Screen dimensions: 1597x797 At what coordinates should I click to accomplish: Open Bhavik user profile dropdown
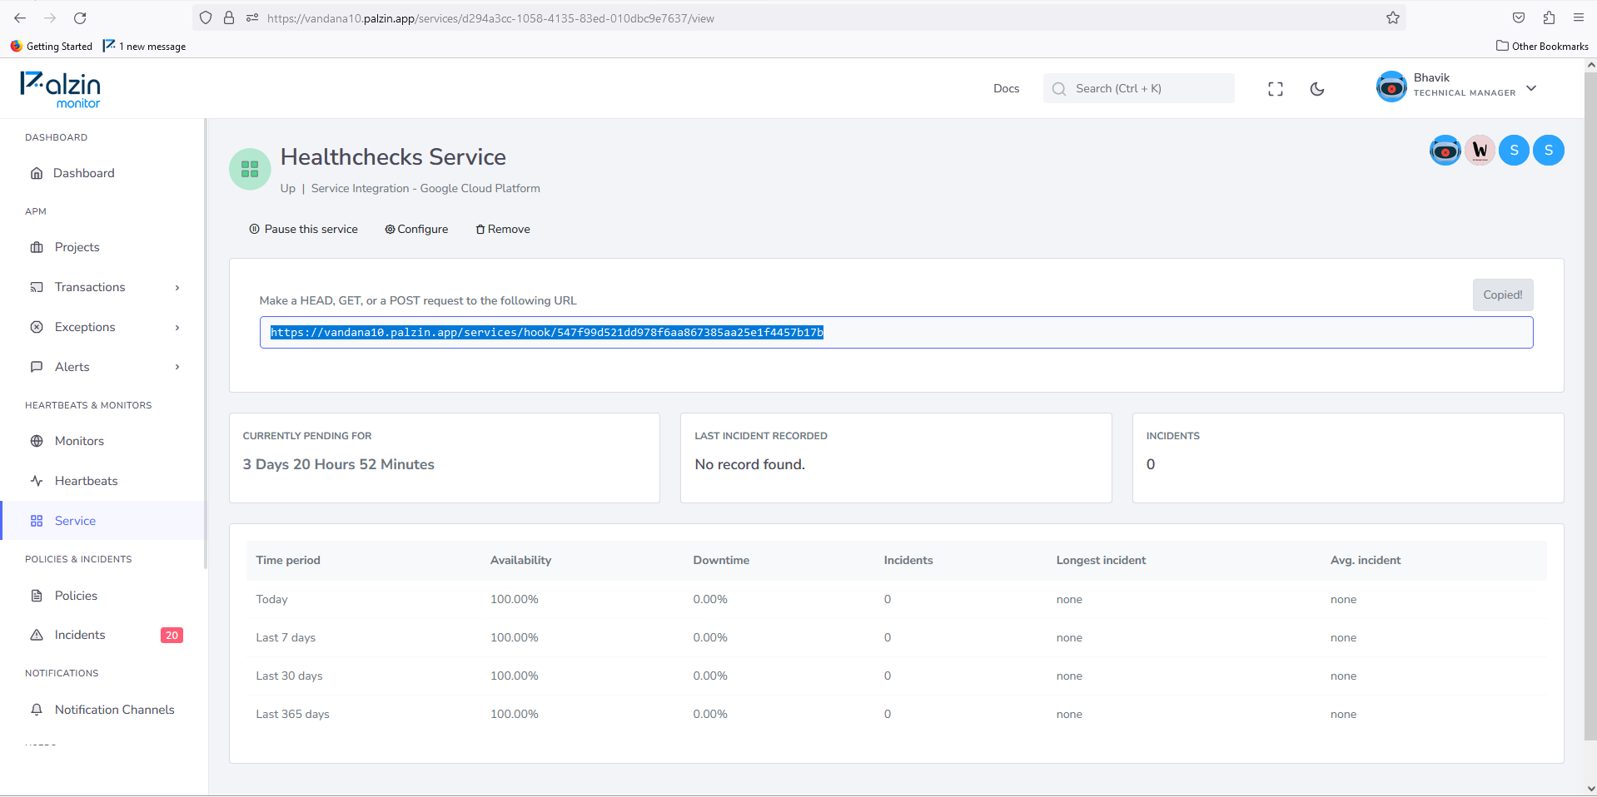[x=1456, y=87]
